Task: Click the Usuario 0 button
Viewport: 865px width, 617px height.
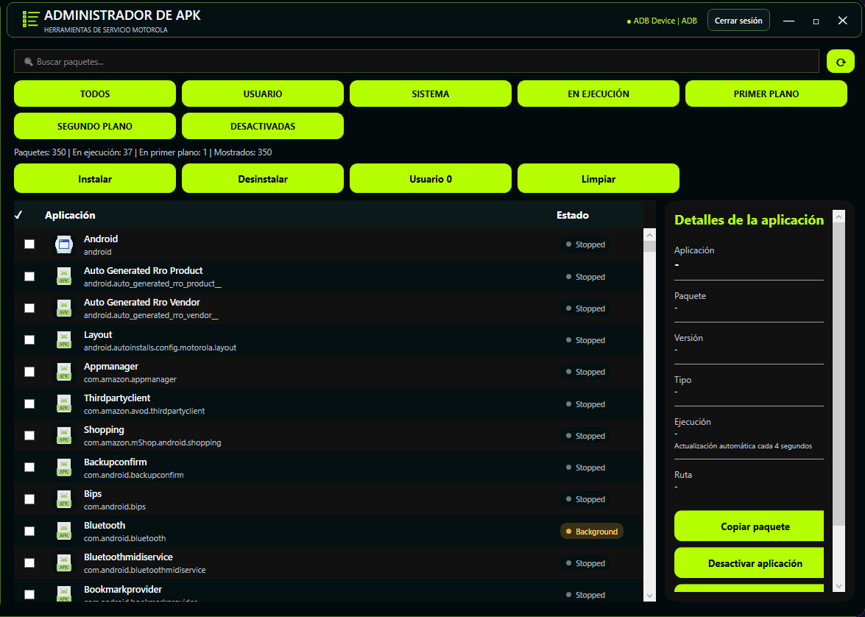Action: (431, 179)
